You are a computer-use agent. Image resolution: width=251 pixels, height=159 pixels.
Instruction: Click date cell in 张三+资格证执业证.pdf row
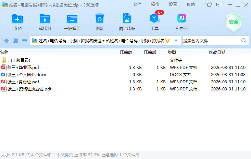pos(228,89)
